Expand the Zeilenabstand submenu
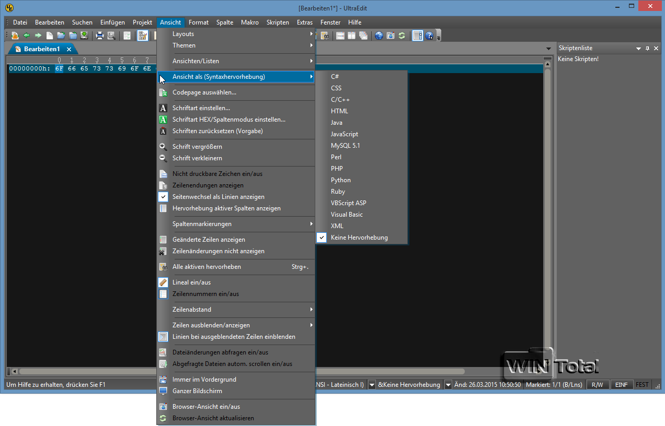 pos(236,310)
